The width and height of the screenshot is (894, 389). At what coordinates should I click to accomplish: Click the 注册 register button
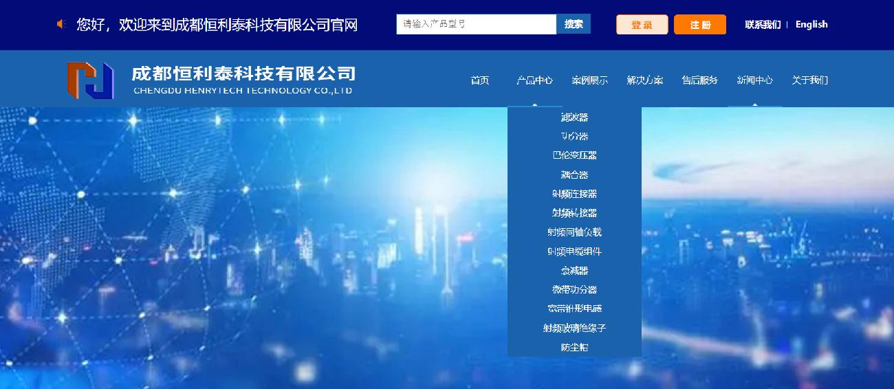point(699,25)
